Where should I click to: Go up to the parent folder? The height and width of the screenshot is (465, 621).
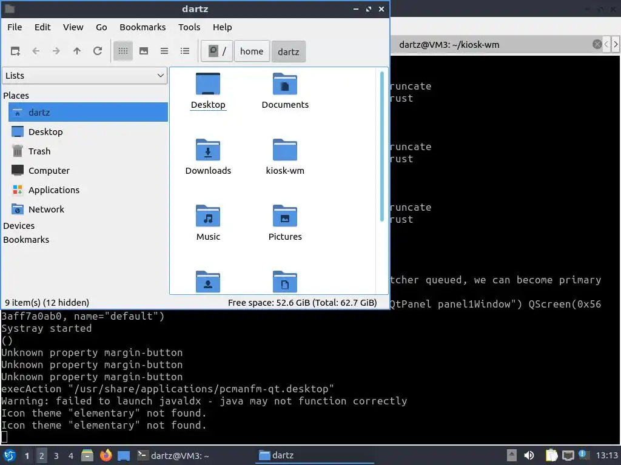[77, 51]
